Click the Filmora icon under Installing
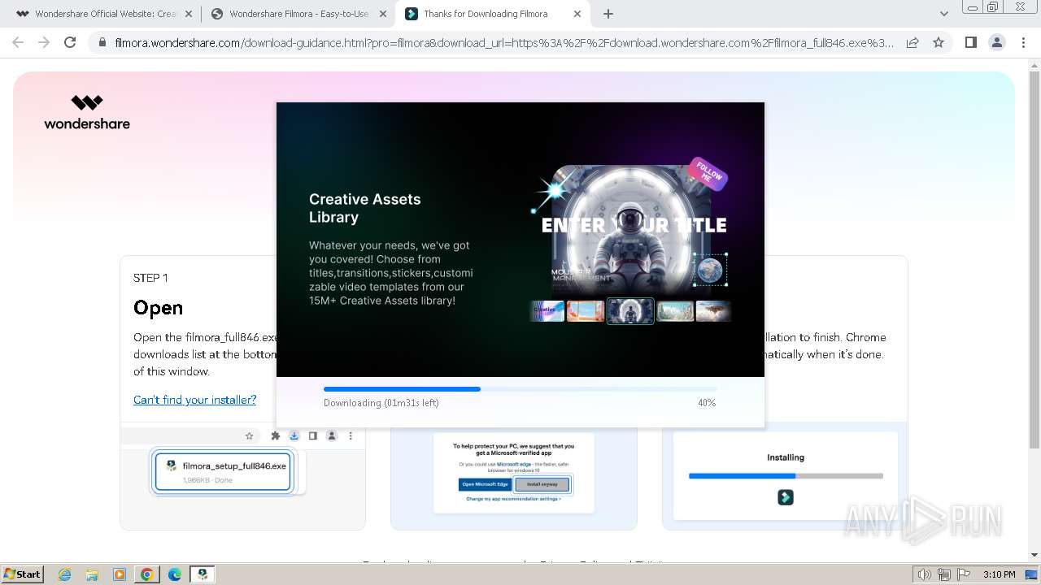Image resolution: width=1041 pixels, height=585 pixels. point(786,497)
